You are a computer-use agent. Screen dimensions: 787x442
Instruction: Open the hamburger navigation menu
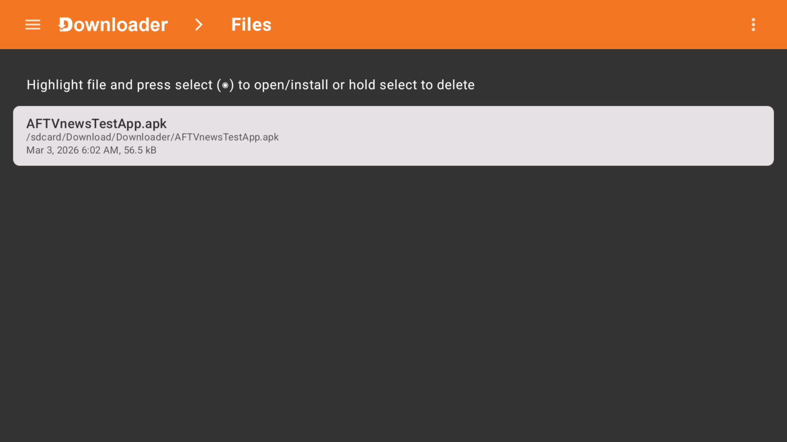33,25
